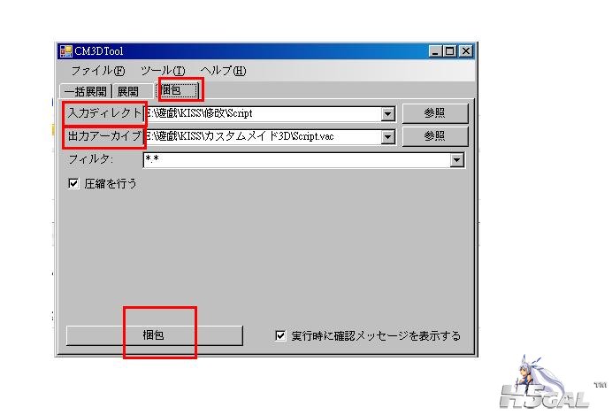Switch to the 展開 tab
The image size is (612, 415).
(128, 91)
